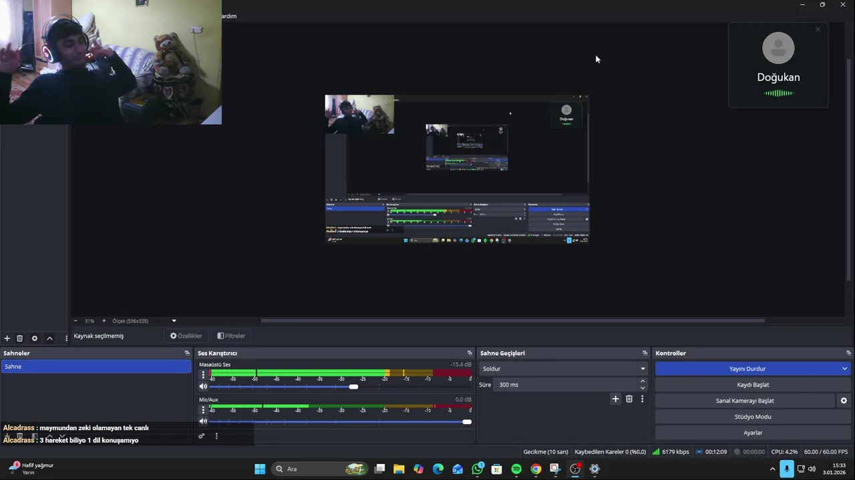Expand Yayını Durdur dropdown arrow

(844, 369)
